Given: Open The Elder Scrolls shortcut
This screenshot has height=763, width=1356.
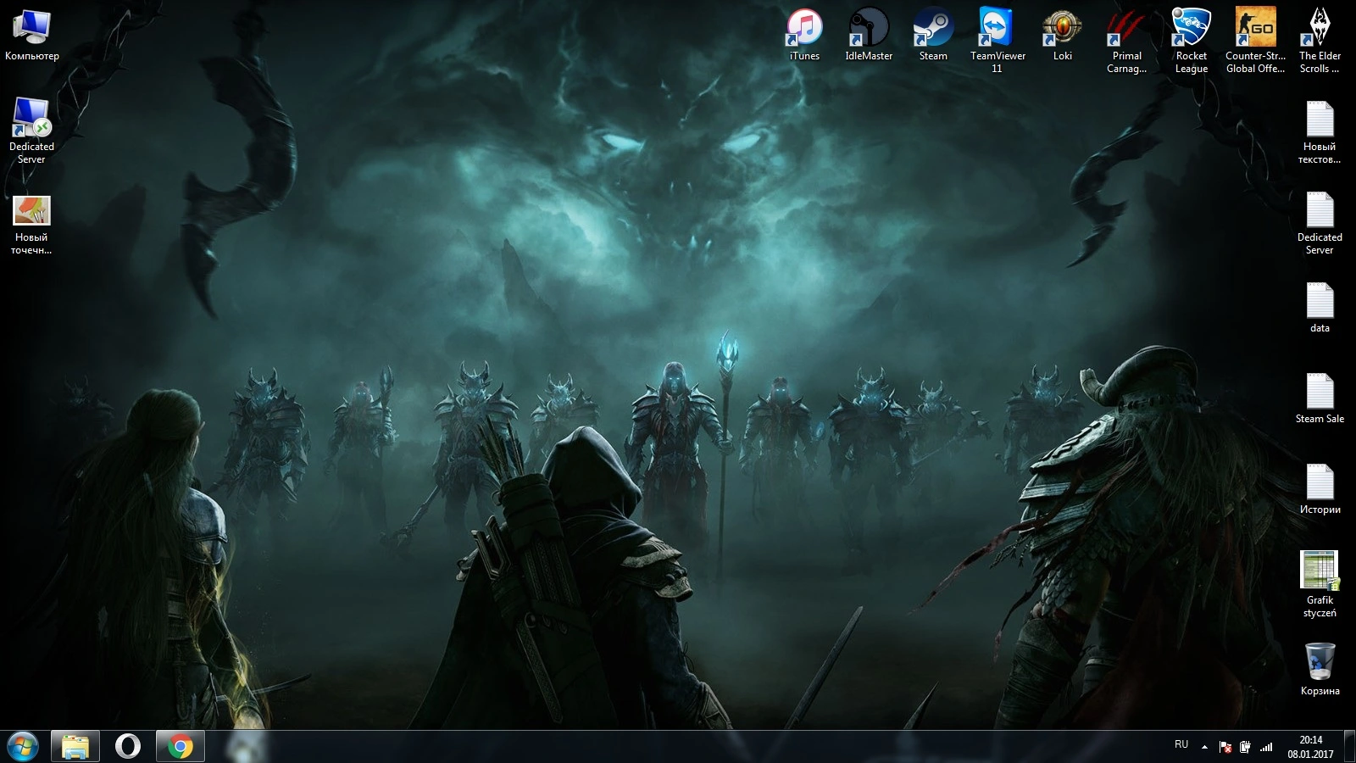Looking at the screenshot, I should pyautogui.click(x=1320, y=41).
